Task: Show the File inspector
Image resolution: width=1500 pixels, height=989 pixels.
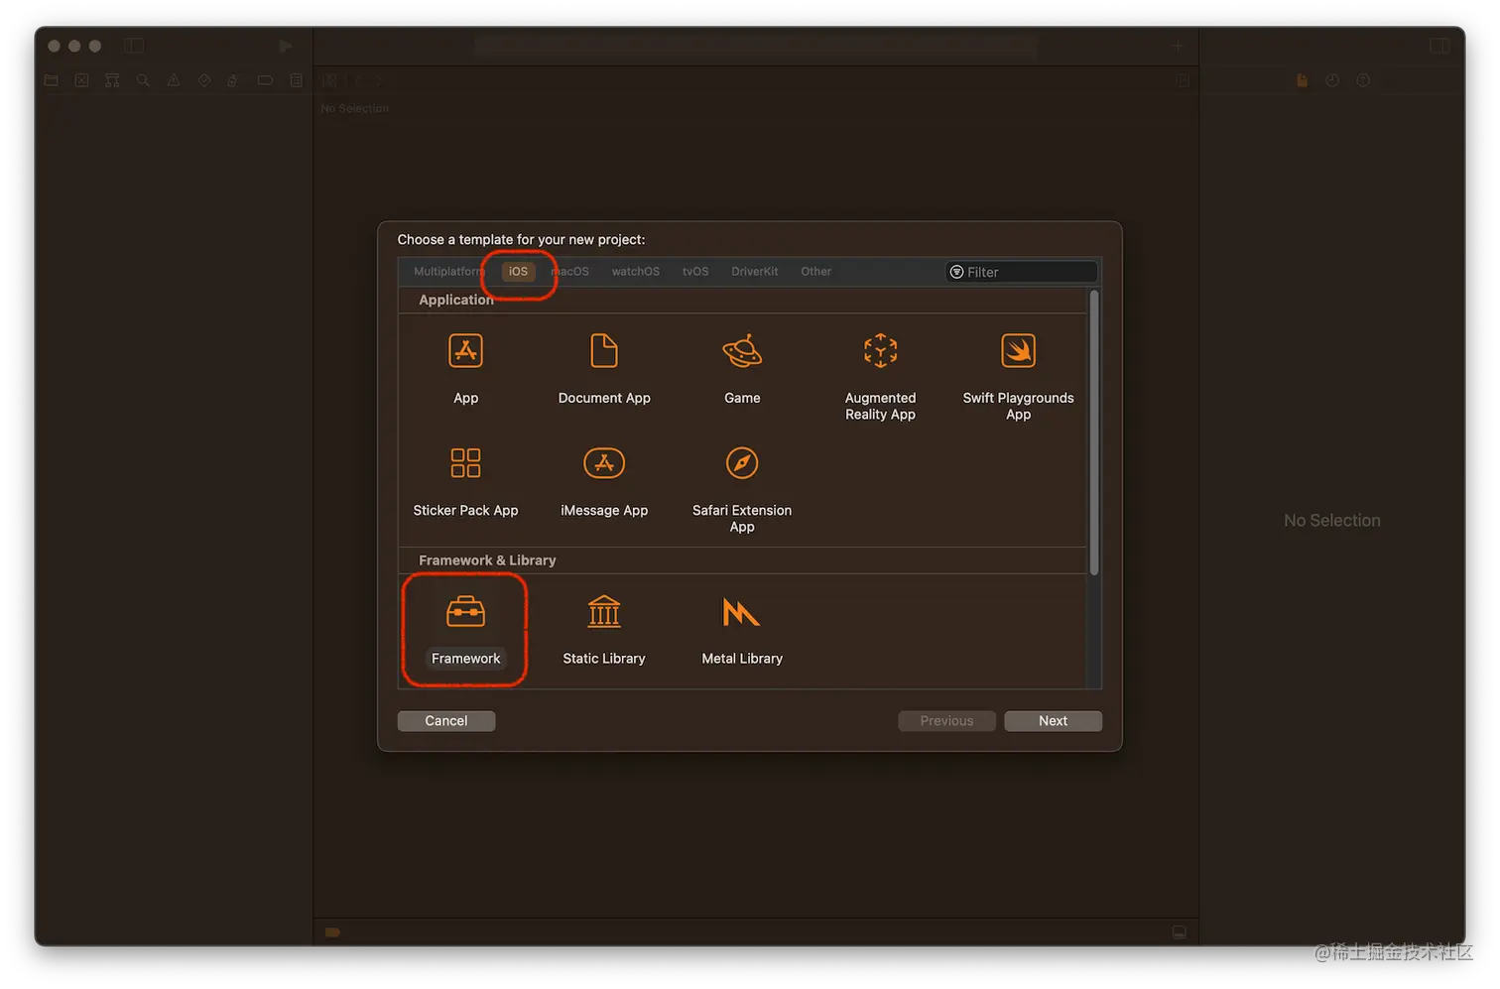Action: pyautogui.click(x=1302, y=80)
